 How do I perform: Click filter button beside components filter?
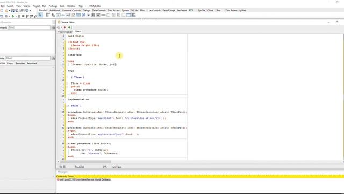53,27
